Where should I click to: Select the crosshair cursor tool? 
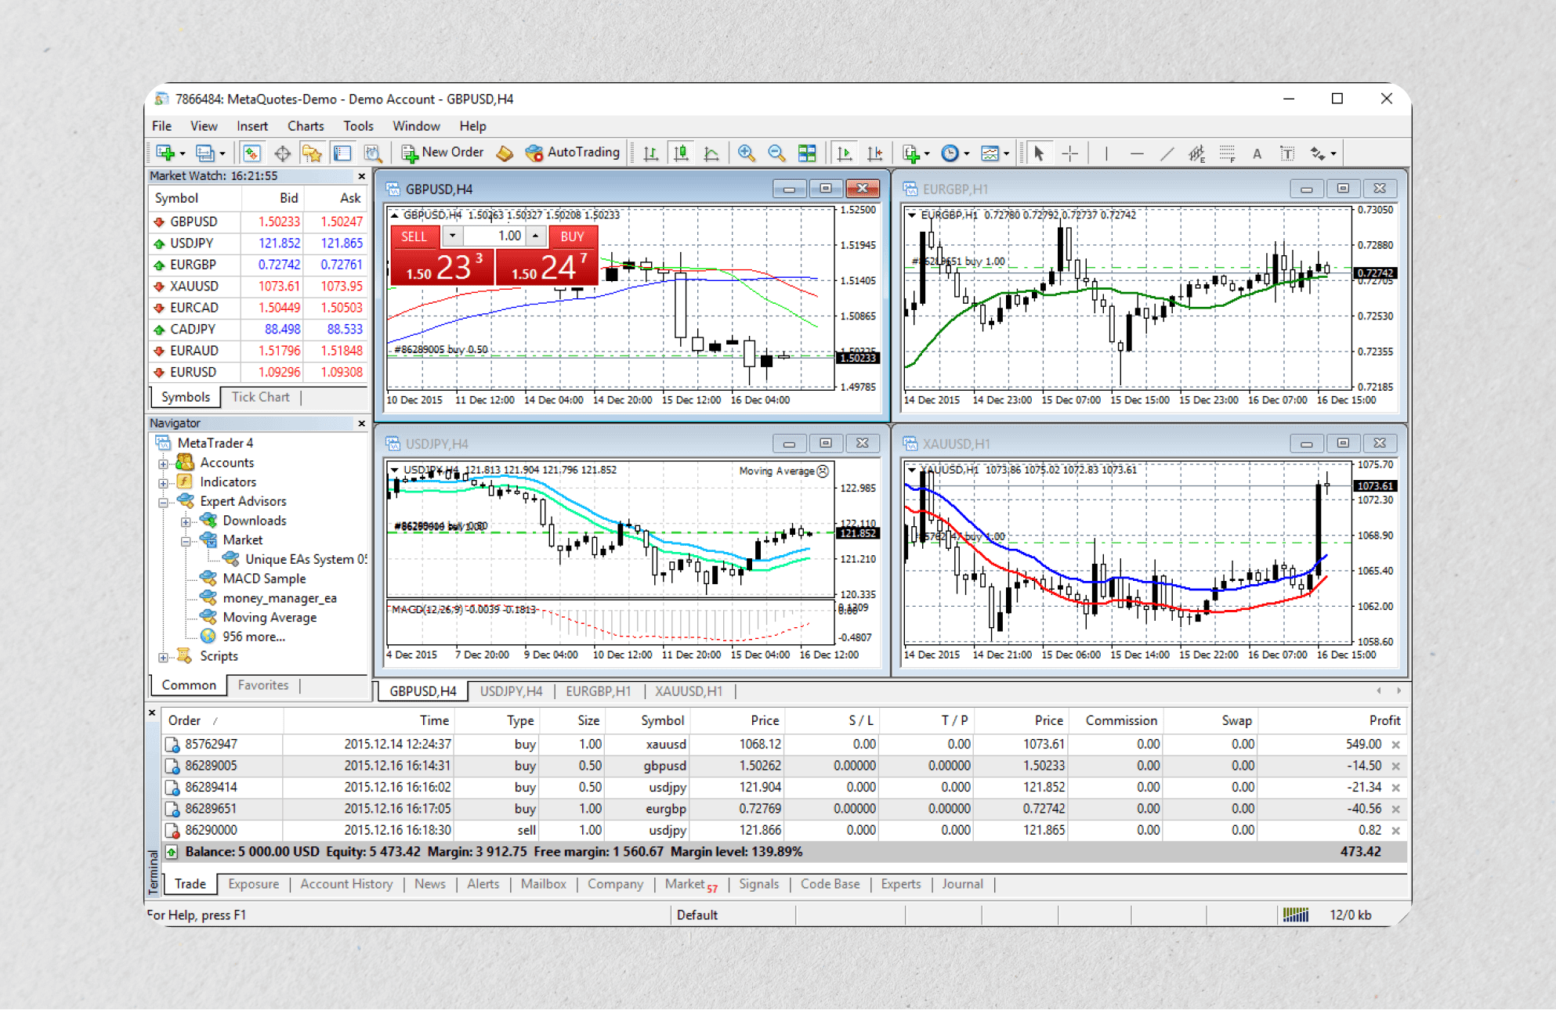[x=1070, y=153]
